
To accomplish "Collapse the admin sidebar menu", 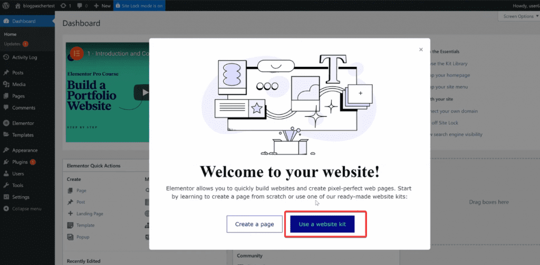I will [23, 209].
